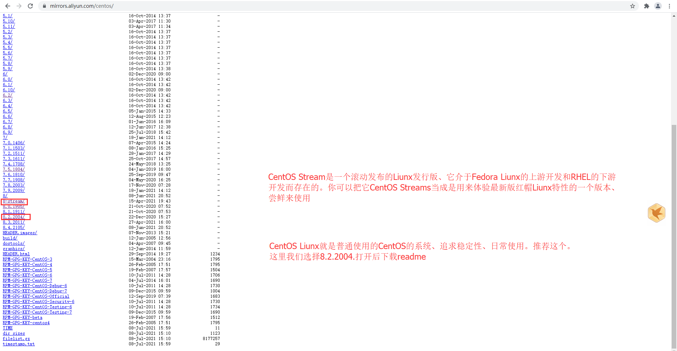Image resolution: width=677 pixels, height=351 pixels.
Task: Open the 6.10/ directory
Action: [9, 90]
